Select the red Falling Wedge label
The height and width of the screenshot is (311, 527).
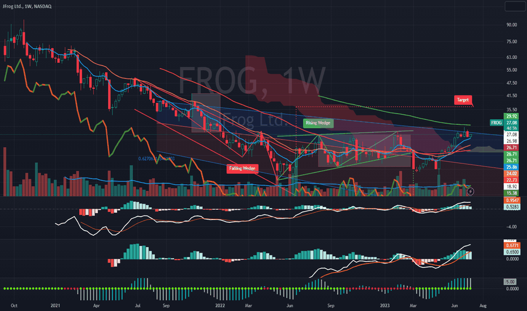tap(243, 169)
